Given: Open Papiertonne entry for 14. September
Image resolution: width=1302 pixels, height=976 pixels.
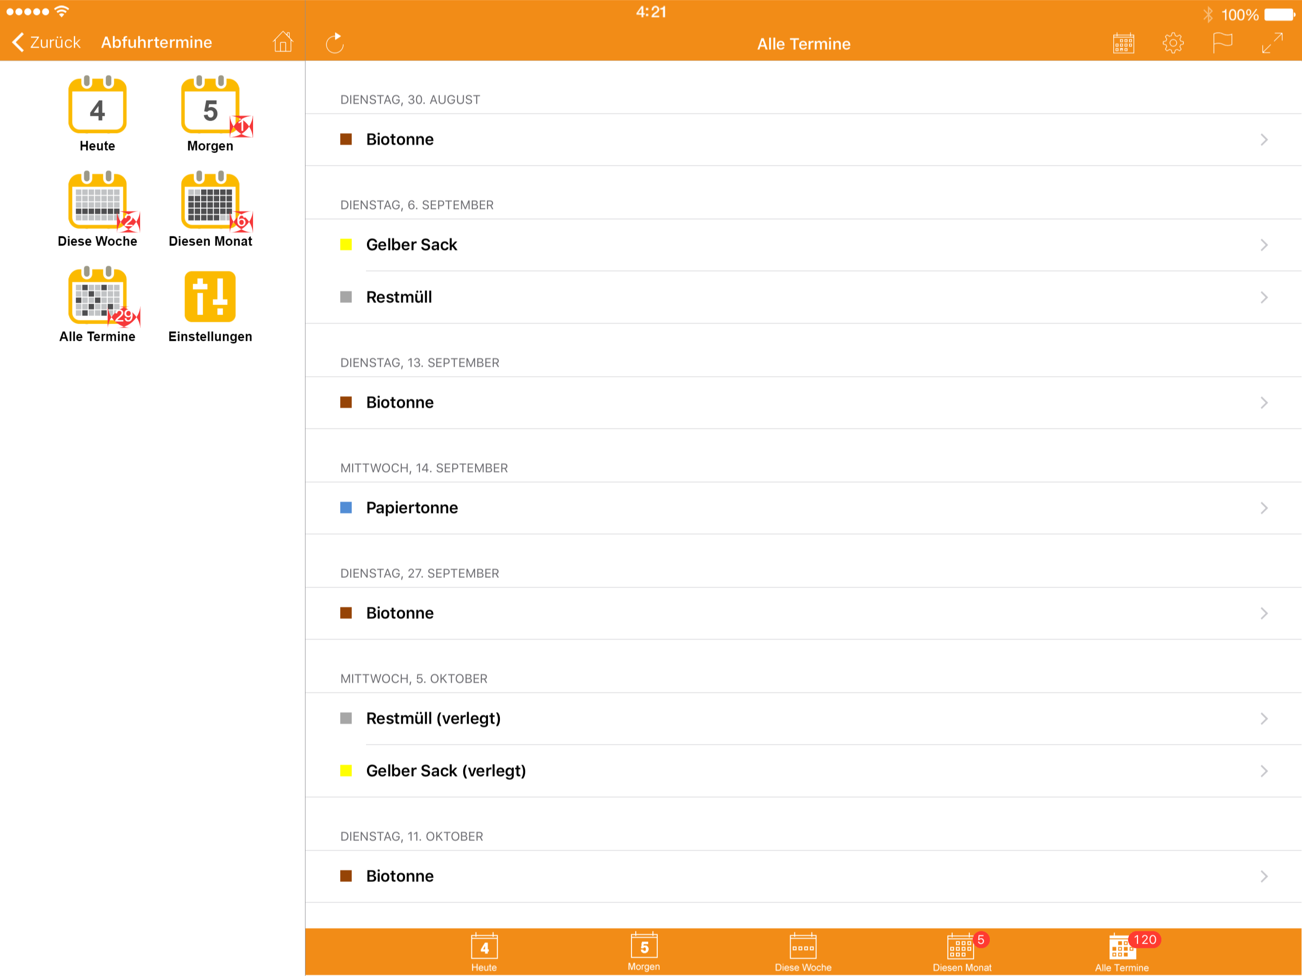Looking at the screenshot, I should 804,508.
